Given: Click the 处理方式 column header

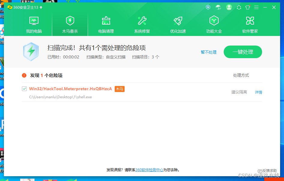Looking at the screenshot, I should tap(241, 76).
